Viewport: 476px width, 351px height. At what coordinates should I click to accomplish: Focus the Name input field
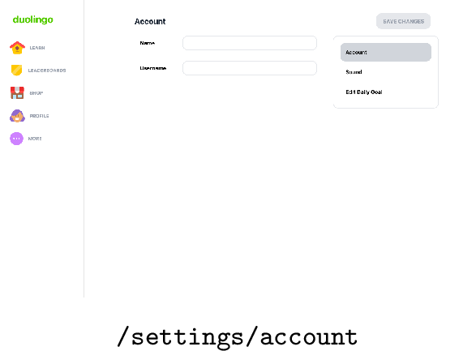tap(250, 43)
